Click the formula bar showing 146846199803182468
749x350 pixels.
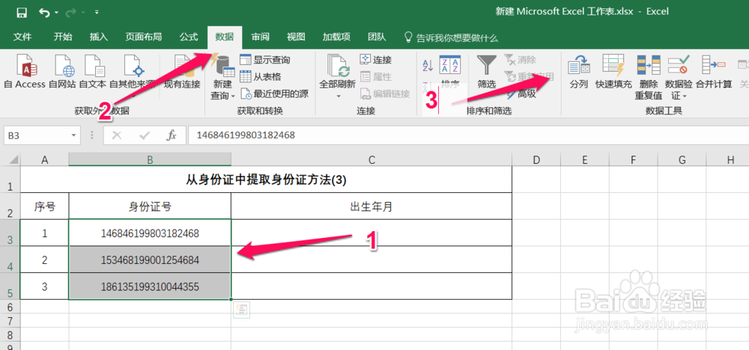pos(468,135)
